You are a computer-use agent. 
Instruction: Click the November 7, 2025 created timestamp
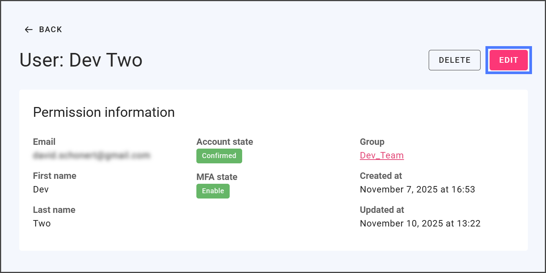(x=417, y=189)
